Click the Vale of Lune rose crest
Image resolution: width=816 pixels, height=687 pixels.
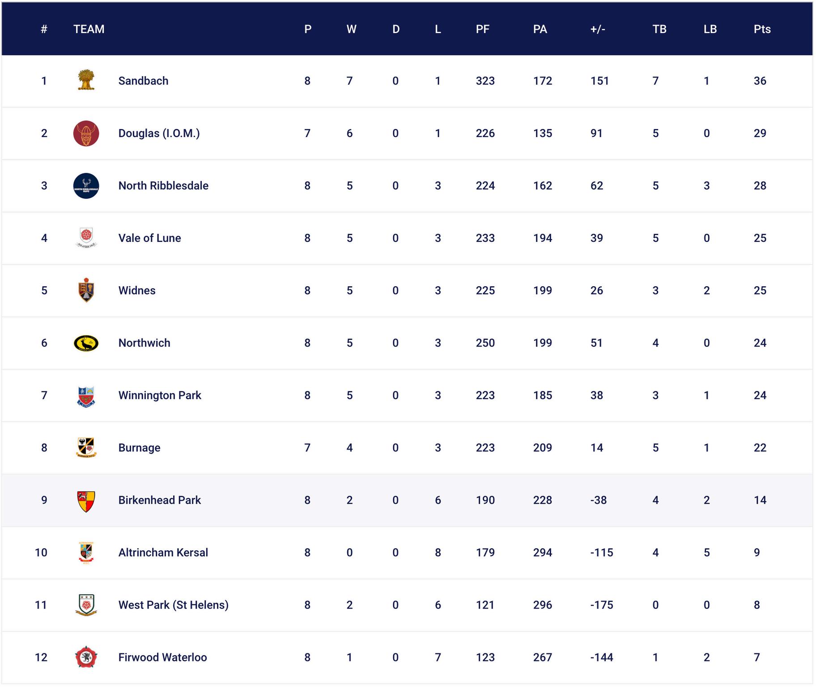click(86, 238)
